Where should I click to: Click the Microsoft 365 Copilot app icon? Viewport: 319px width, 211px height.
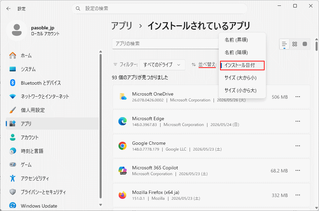click(123, 170)
